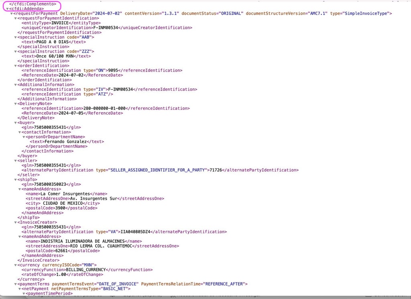Collapse specialInstruction code="AAB" triangle
Viewport: 411px width, 299px height.
(16, 37)
